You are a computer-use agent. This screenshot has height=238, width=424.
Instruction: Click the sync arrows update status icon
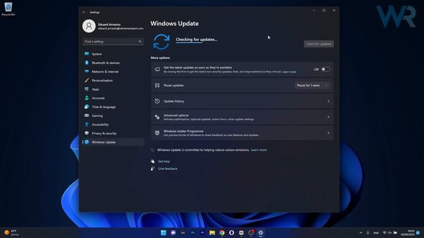pyautogui.click(x=162, y=42)
